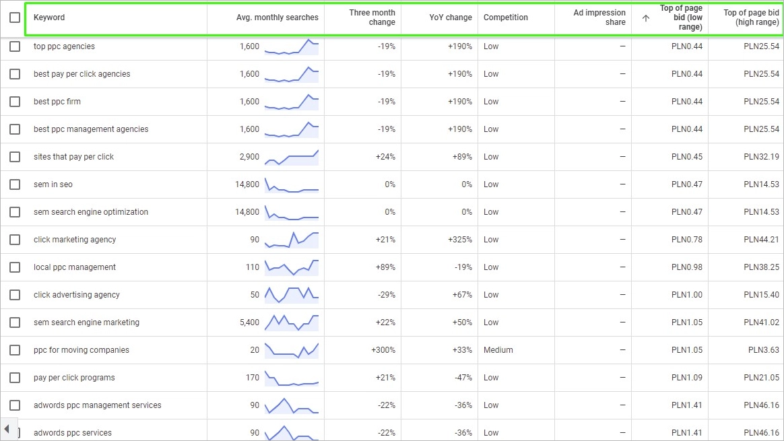Enable the checkbox for click advertising agency
The image size is (784, 441).
15,295
